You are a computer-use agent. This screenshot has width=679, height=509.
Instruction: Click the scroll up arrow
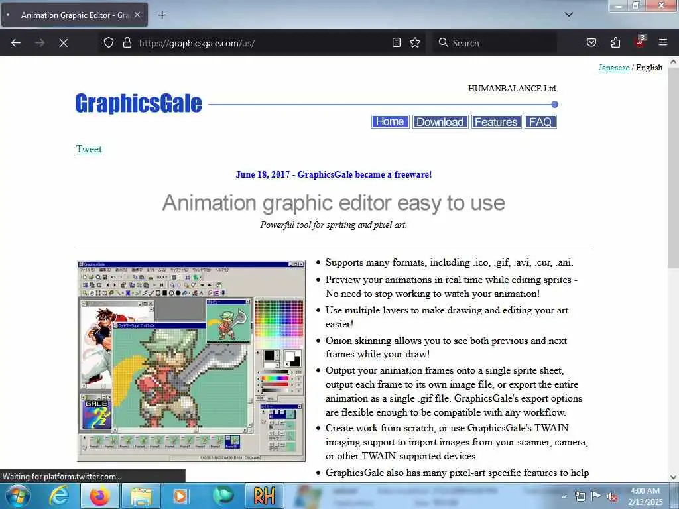[x=673, y=62]
